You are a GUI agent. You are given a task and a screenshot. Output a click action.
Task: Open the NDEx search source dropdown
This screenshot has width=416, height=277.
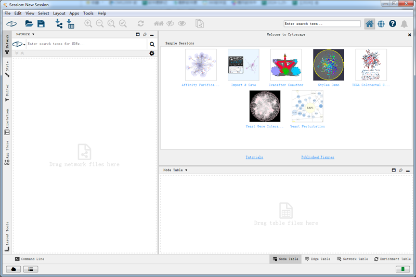click(x=19, y=44)
